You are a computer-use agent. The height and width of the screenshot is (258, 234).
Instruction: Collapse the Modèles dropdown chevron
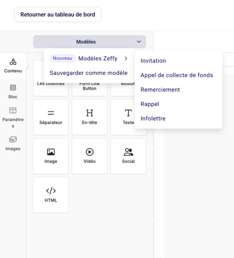(139, 42)
